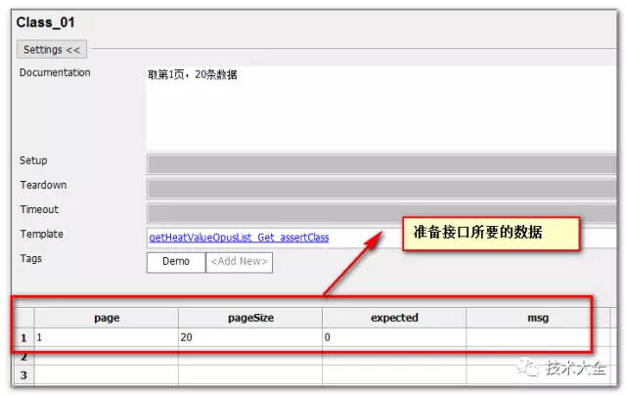Screen dimensions: 626x395
Task: Open getHeatValueOpusList_Get_assertClass template link
Action: pyautogui.click(x=239, y=238)
